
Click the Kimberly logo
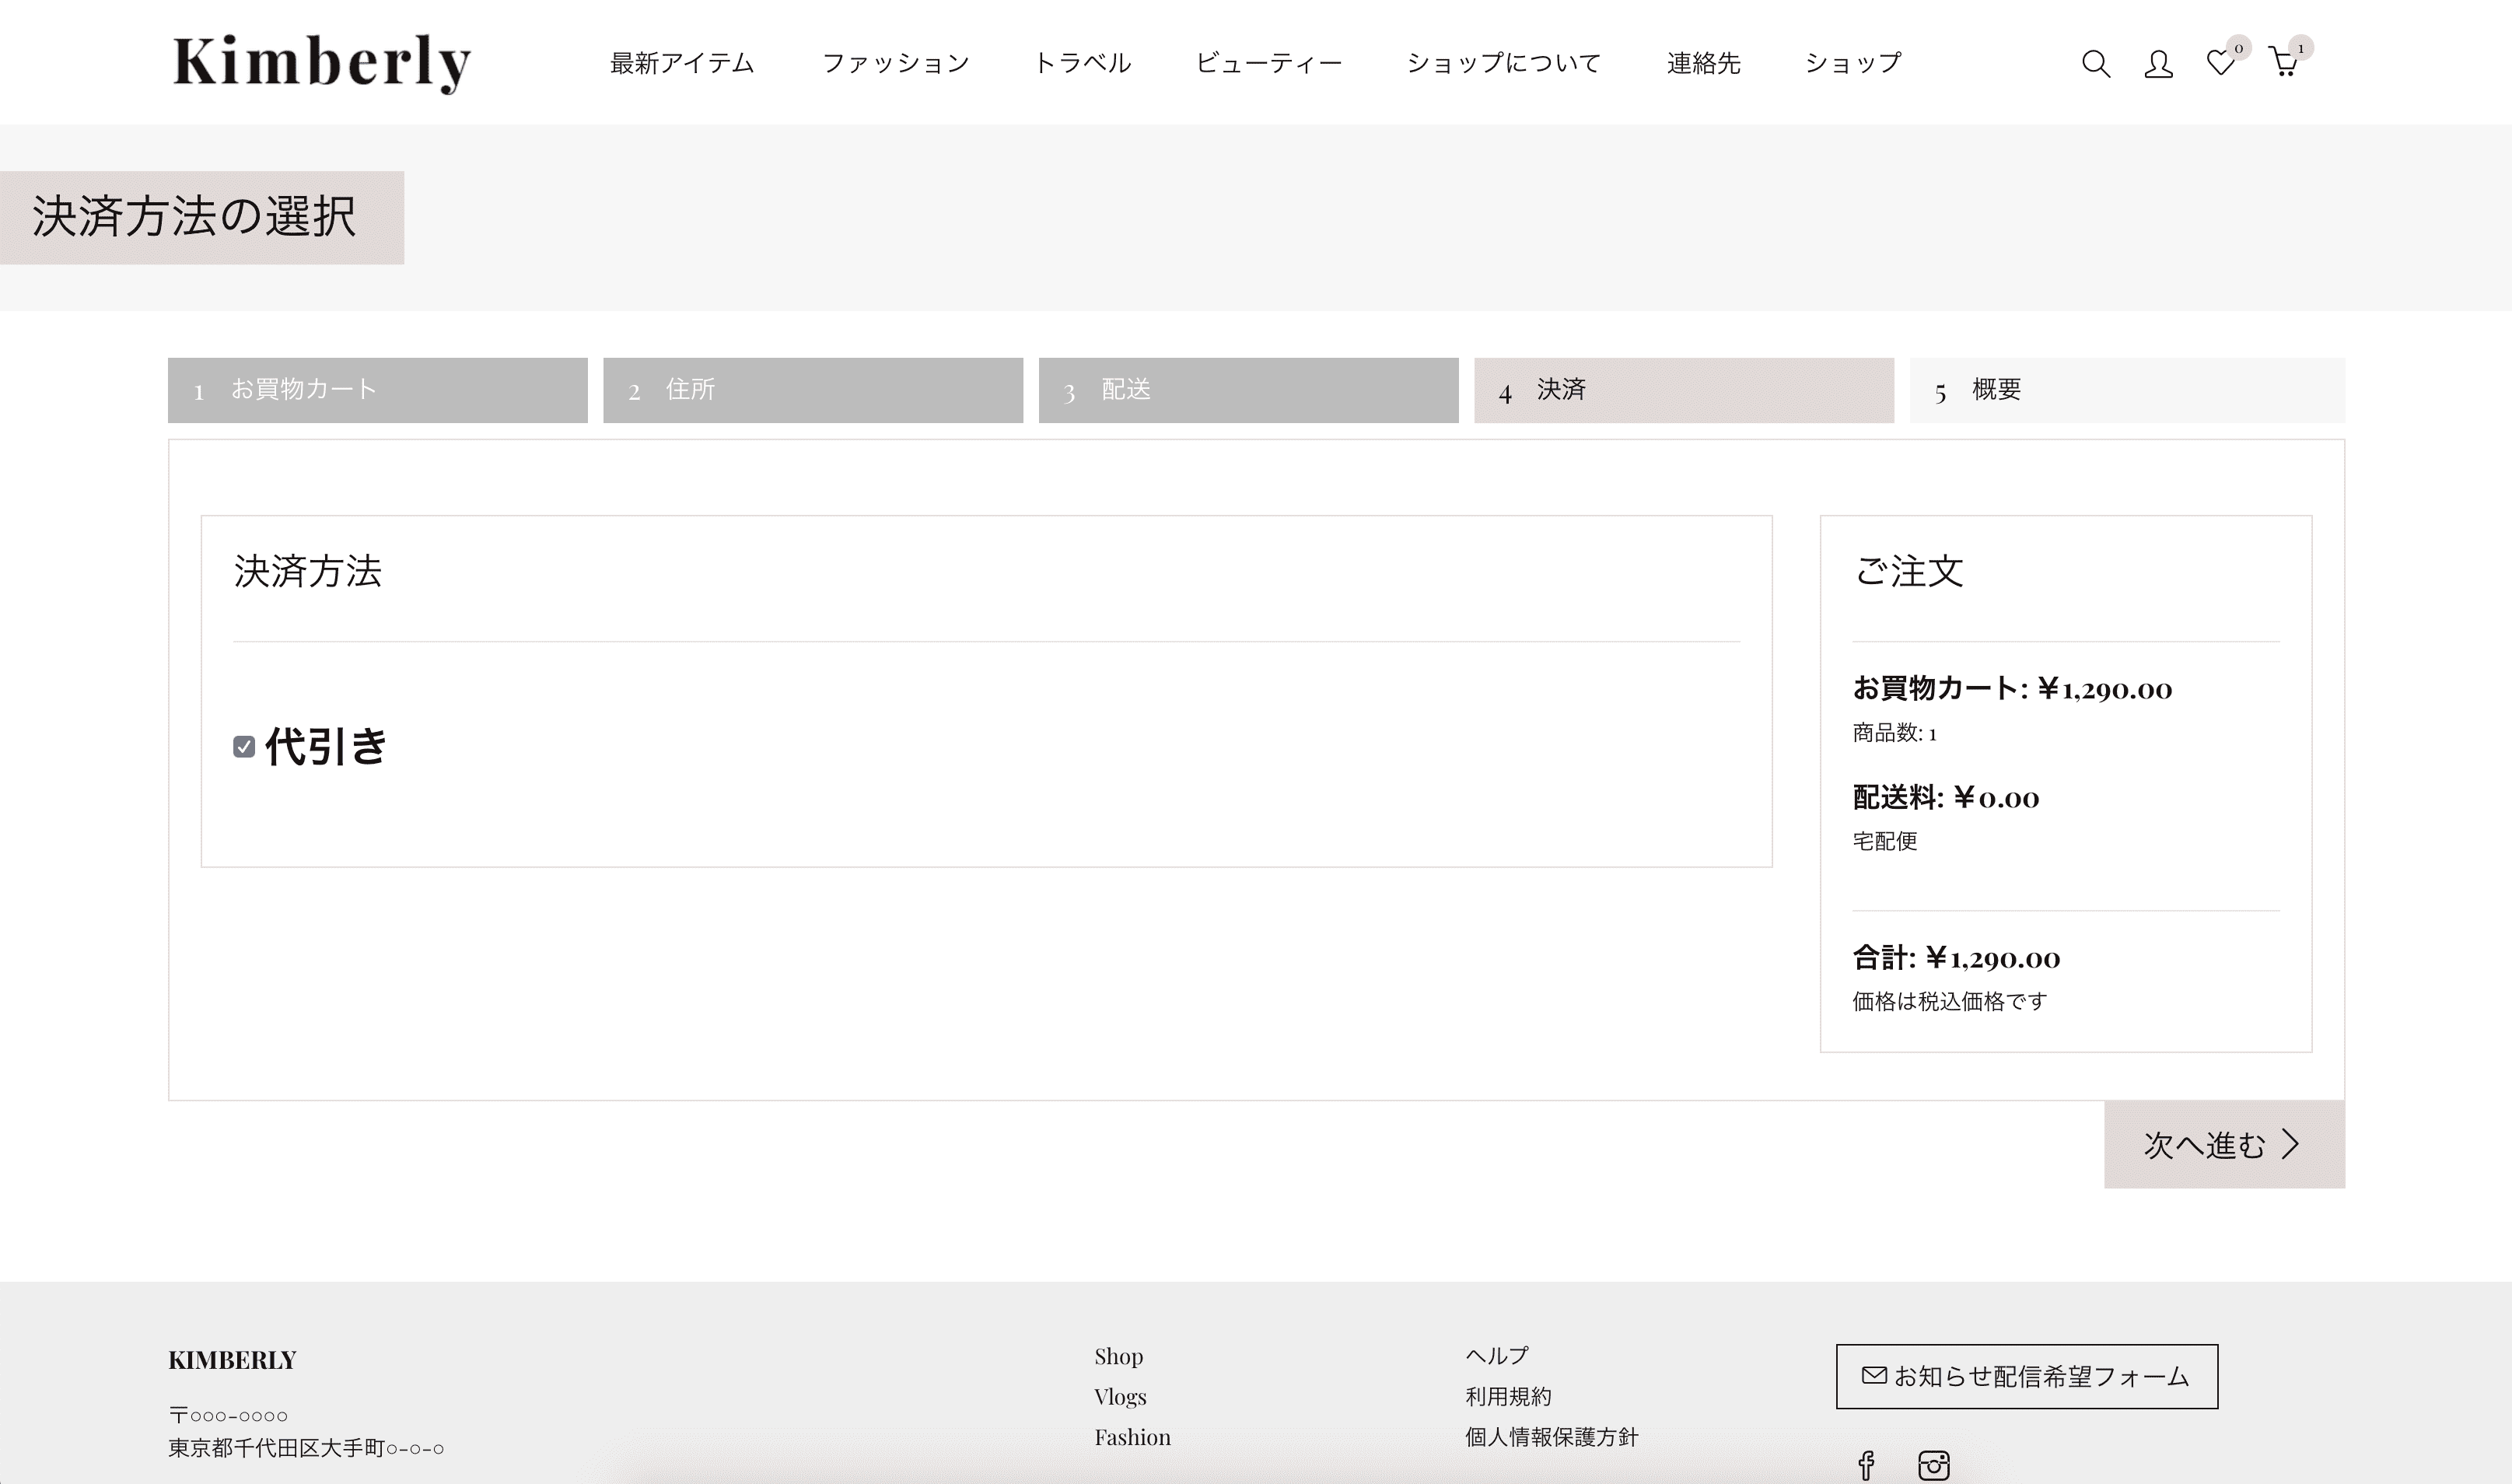321,63
